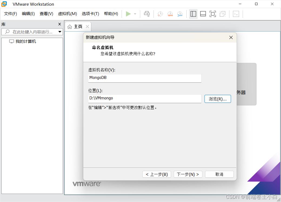Click the green Power On play icon
The width and height of the screenshot is (281, 202).
coord(128,14)
